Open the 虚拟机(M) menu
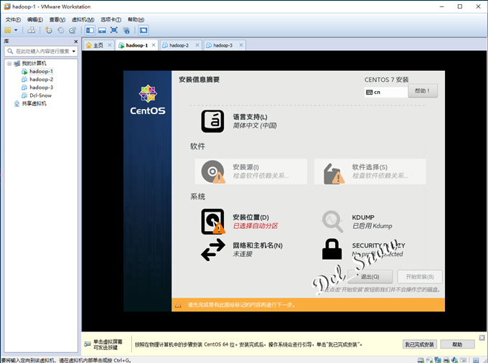Screen dimensions: 488x363 pos(83,19)
